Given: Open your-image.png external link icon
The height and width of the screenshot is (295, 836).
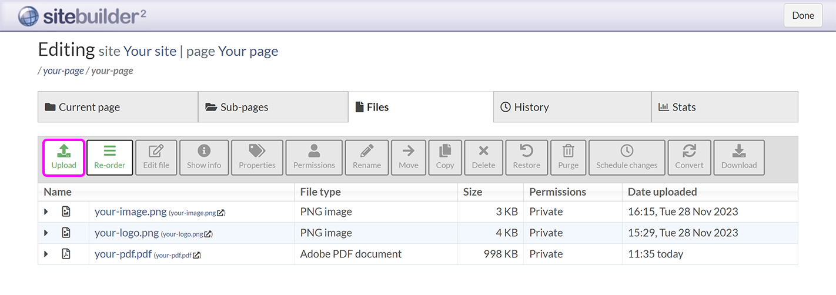Looking at the screenshot, I should (x=220, y=213).
